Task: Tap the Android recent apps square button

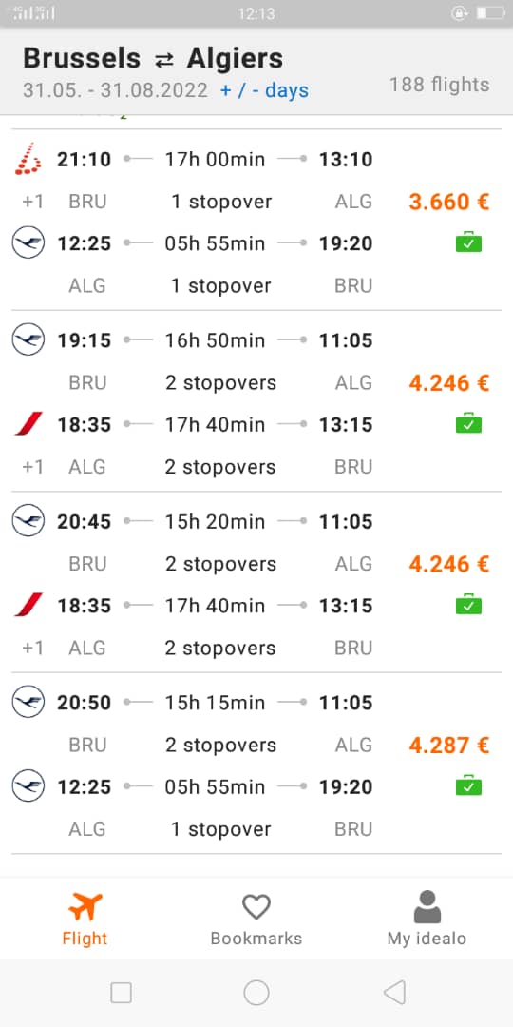Action: pyautogui.click(x=121, y=992)
